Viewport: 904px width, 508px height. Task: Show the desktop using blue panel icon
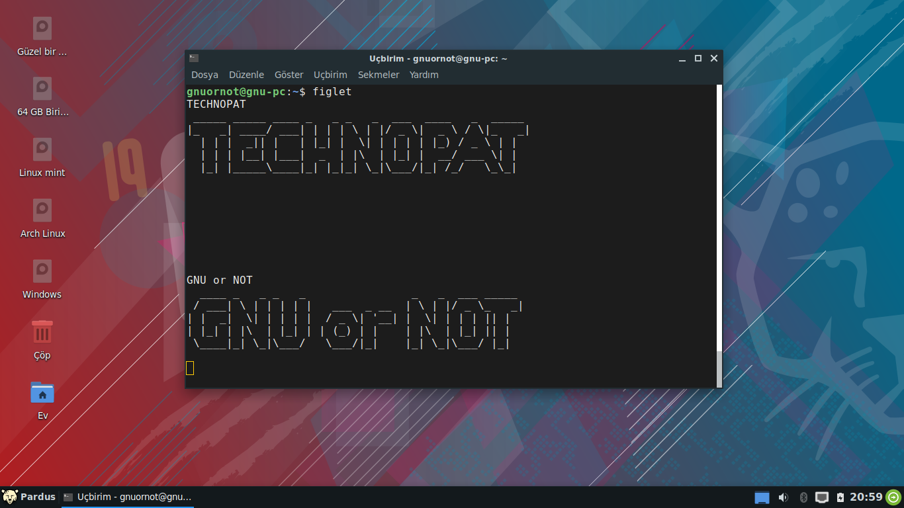[x=762, y=497]
